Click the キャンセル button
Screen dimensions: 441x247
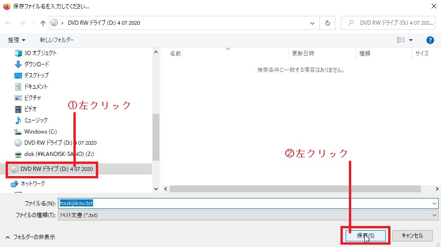[412, 236]
